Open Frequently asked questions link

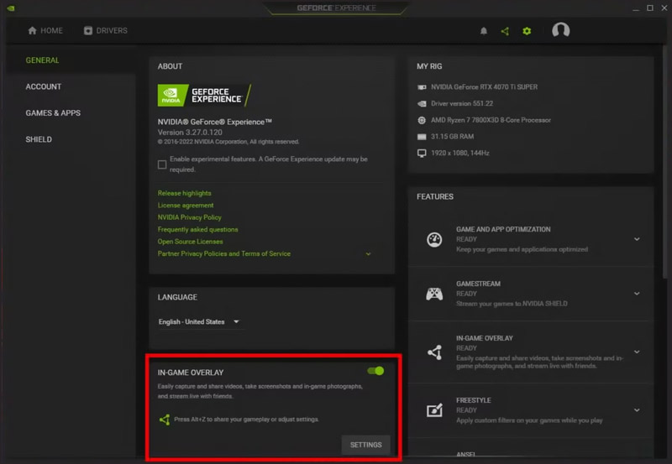pyautogui.click(x=197, y=229)
